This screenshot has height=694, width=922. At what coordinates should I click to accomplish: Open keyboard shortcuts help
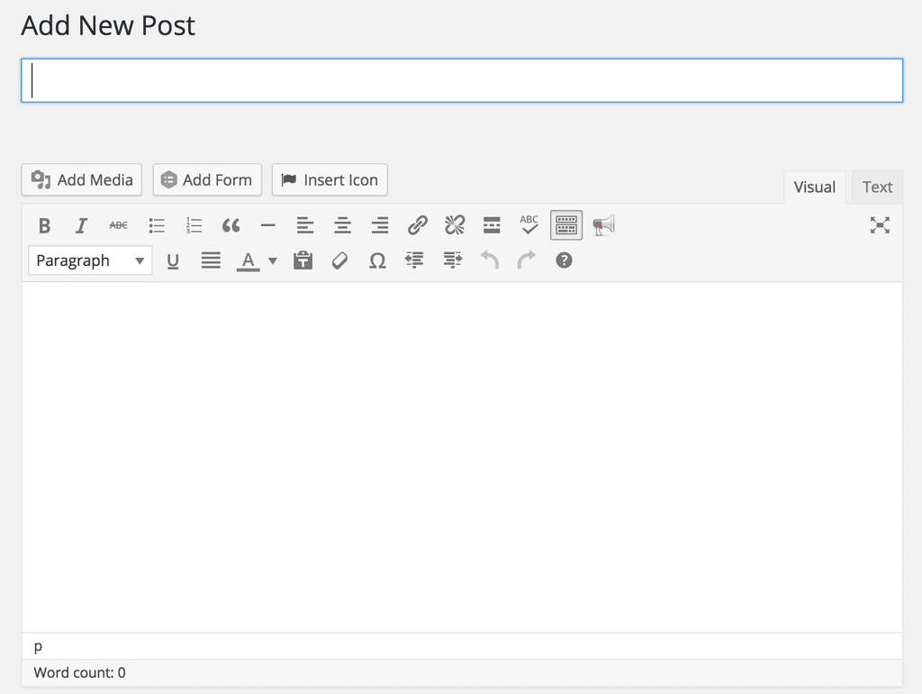tap(564, 260)
